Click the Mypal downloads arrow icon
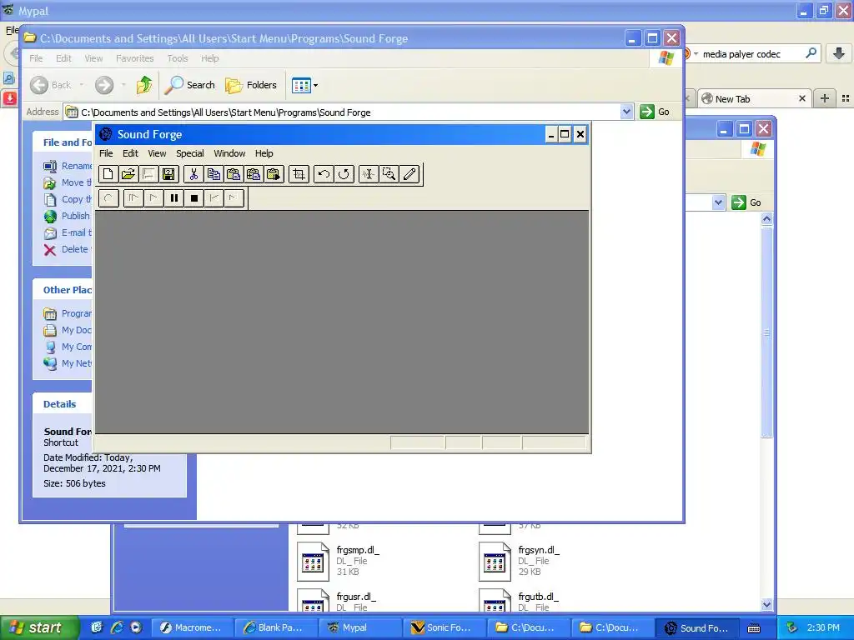Screen dimensions: 854x640 click(839, 53)
